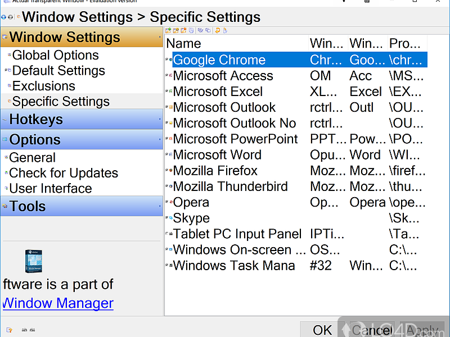This screenshot has width=450, height=337.
Task: Click the add new rule toolbar icon
Action: (x=168, y=30)
